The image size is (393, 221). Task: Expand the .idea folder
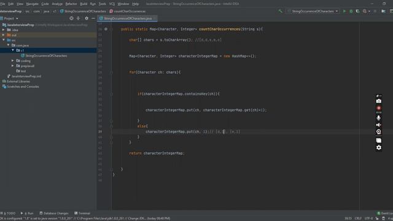click(4, 30)
